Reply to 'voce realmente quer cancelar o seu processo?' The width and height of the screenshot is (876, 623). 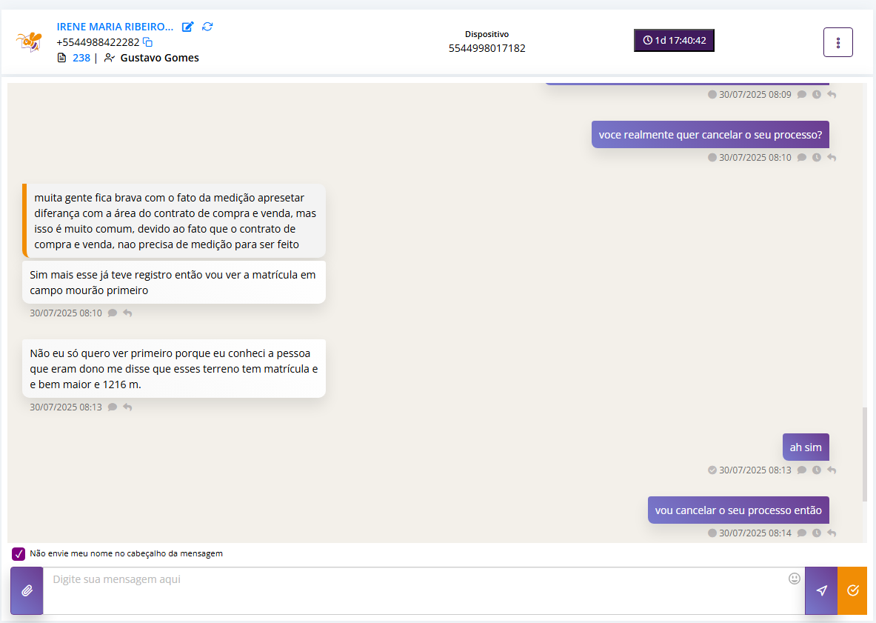(x=832, y=158)
